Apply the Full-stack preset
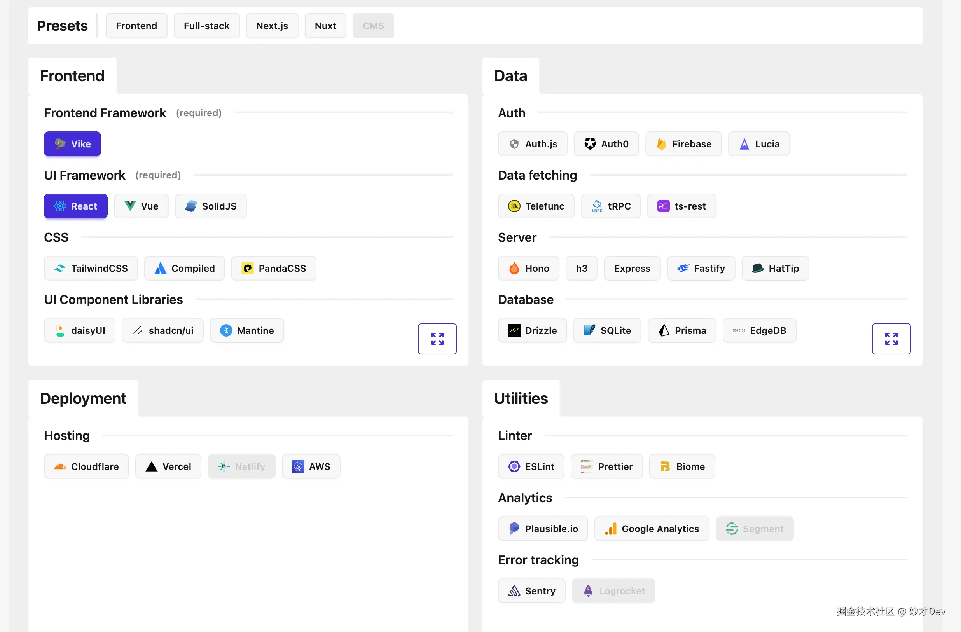Screen dimensions: 961x632 coord(206,26)
